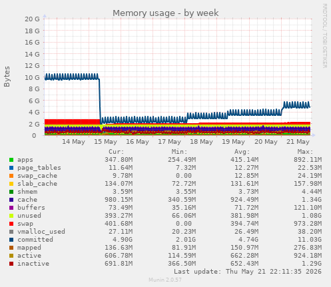Click the cache average value 924.49M
This screenshot has width=331, height=287.
[244, 200]
